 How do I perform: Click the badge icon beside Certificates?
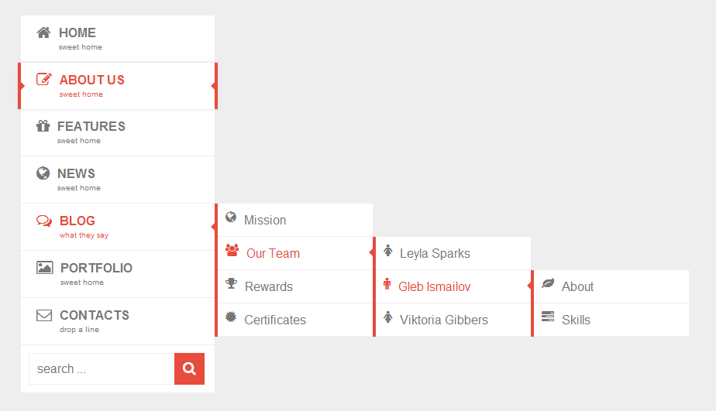click(x=231, y=317)
